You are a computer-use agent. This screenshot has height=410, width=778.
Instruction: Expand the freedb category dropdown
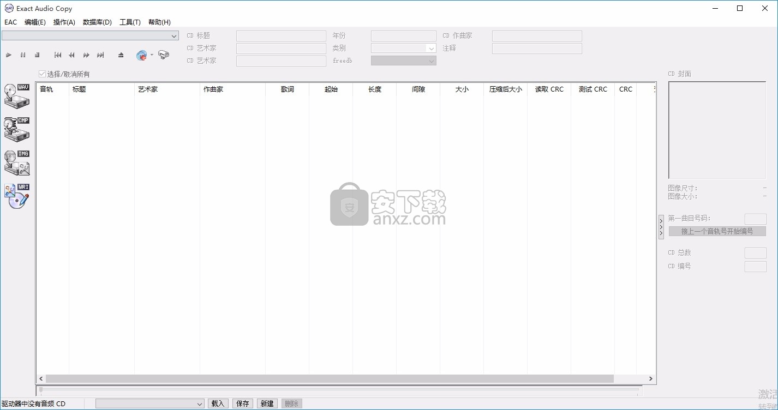[x=404, y=61]
